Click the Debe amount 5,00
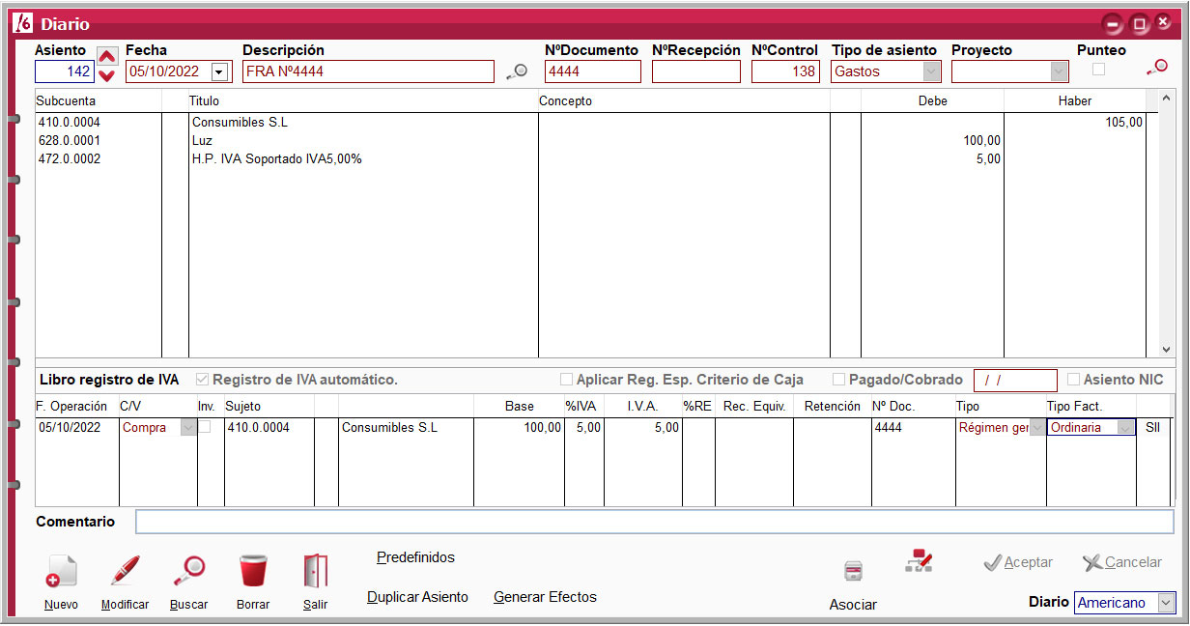This screenshot has height=626, width=1190. point(988,159)
